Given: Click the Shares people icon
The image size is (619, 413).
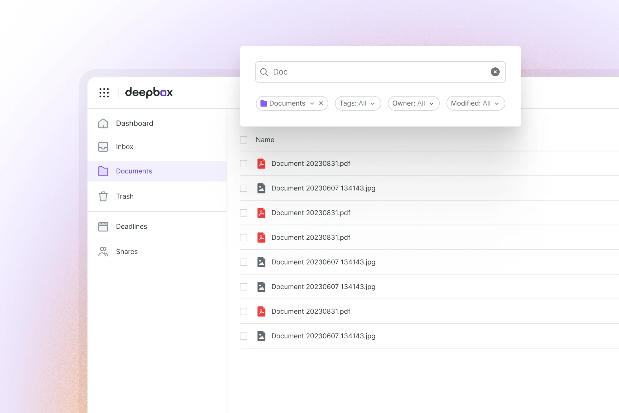Looking at the screenshot, I should [x=103, y=252].
